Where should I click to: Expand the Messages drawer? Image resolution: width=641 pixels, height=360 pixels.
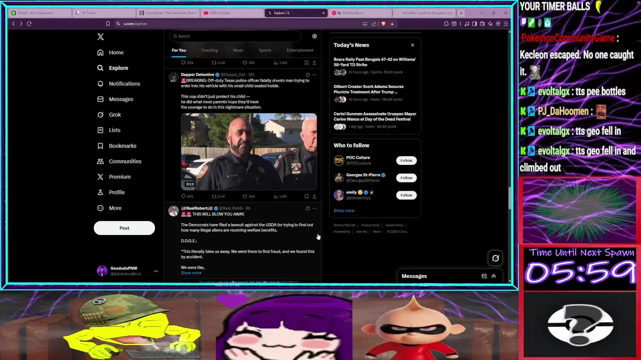point(493,276)
